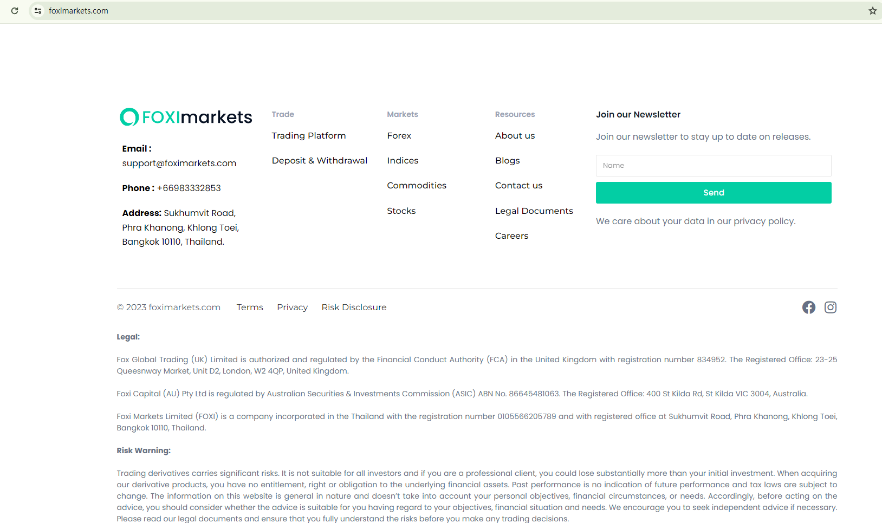The image size is (882, 523).
Task: View the Privacy link in footer
Action: tap(292, 308)
